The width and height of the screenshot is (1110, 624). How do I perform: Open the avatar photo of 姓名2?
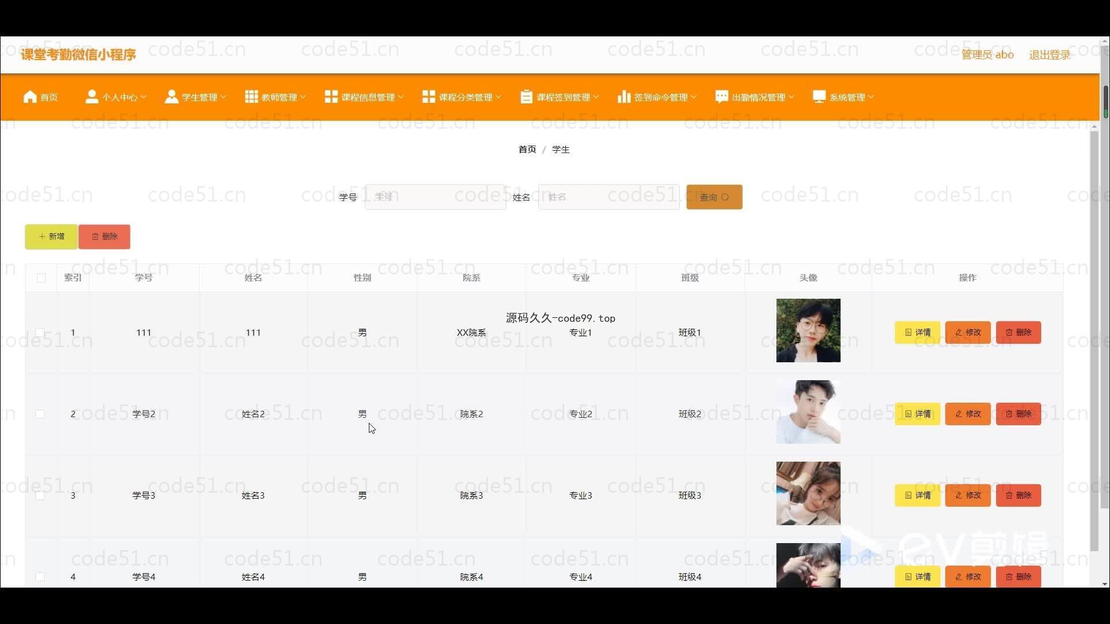(x=808, y=412)
